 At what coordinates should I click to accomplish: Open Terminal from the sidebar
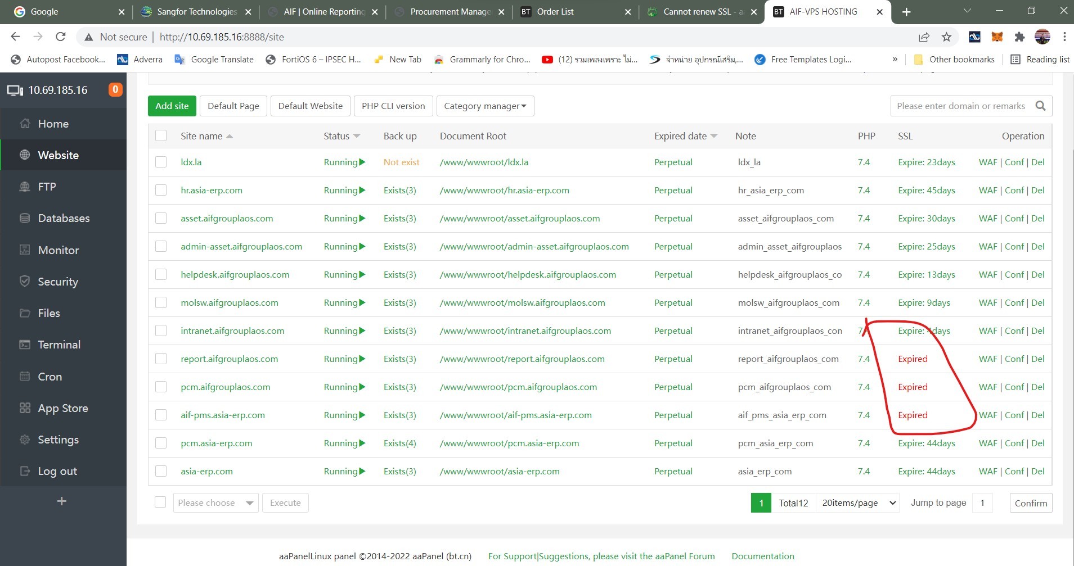tap(59, 345)
